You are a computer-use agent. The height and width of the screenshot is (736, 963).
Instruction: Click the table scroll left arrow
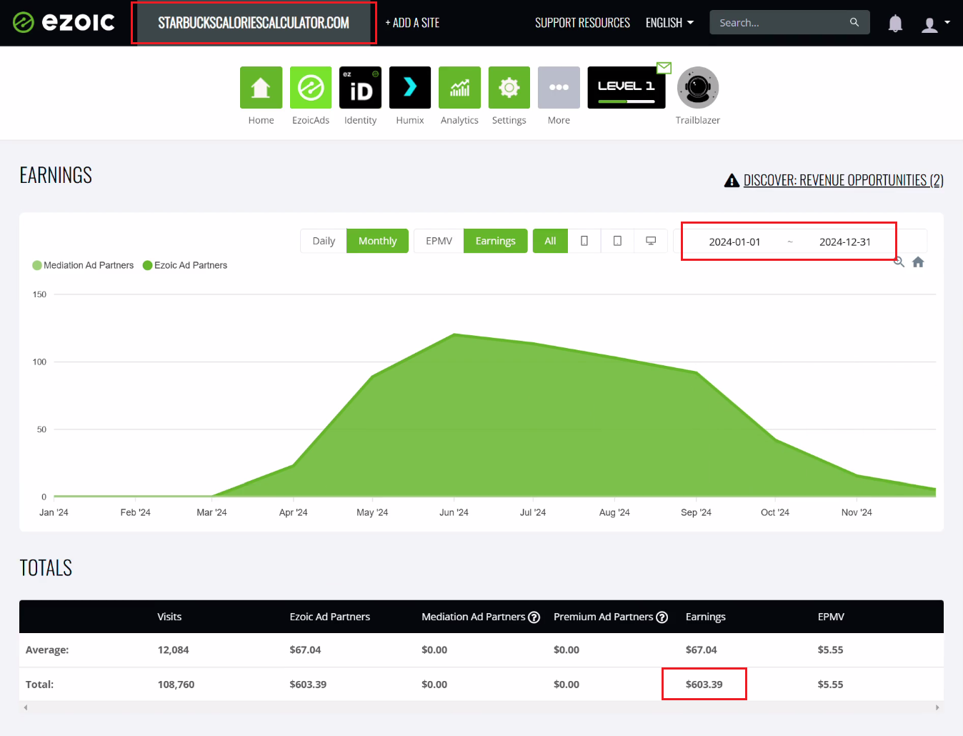pos(26,707)
